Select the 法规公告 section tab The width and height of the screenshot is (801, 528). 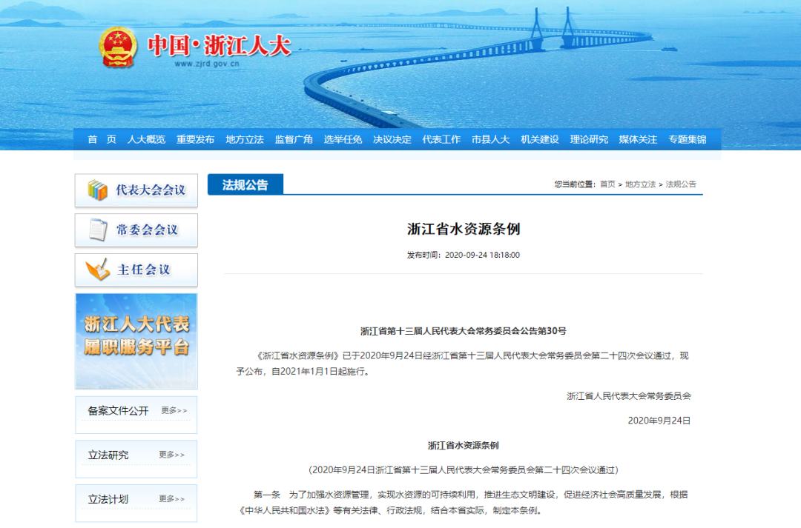[x=245, y=184]
